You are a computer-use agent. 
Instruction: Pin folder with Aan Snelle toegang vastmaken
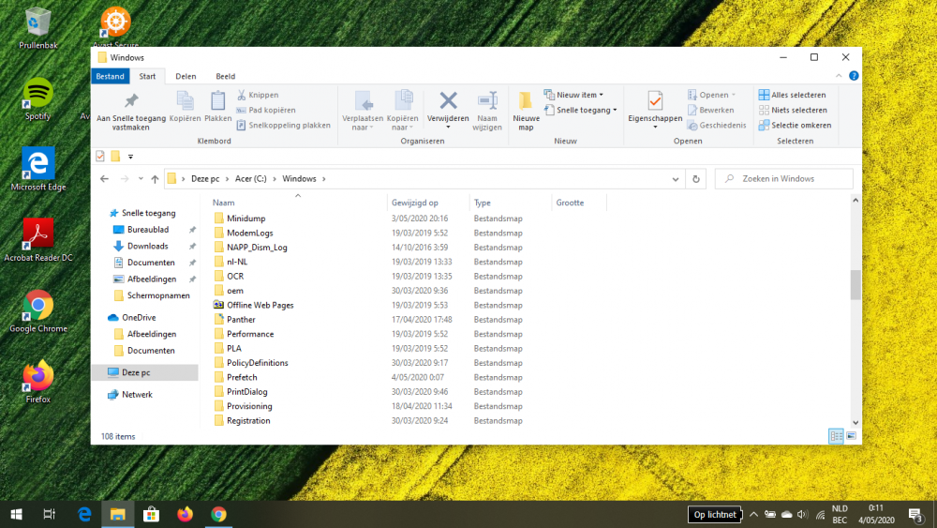131,101
